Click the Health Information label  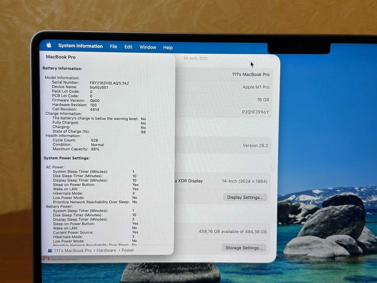click(63, 136)
